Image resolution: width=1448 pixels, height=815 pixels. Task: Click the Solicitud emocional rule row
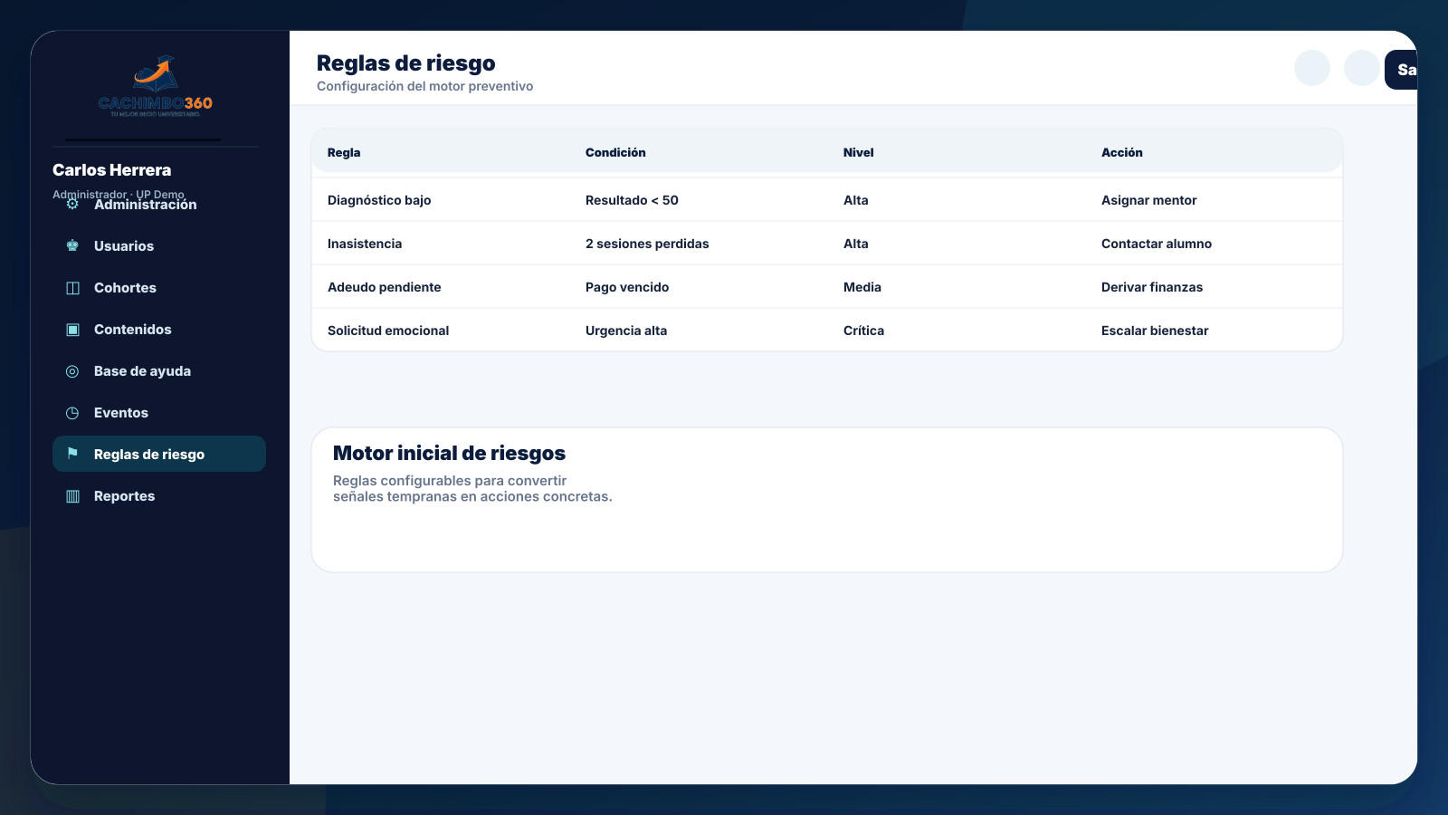pyautogui.click(x=827, y=331)
